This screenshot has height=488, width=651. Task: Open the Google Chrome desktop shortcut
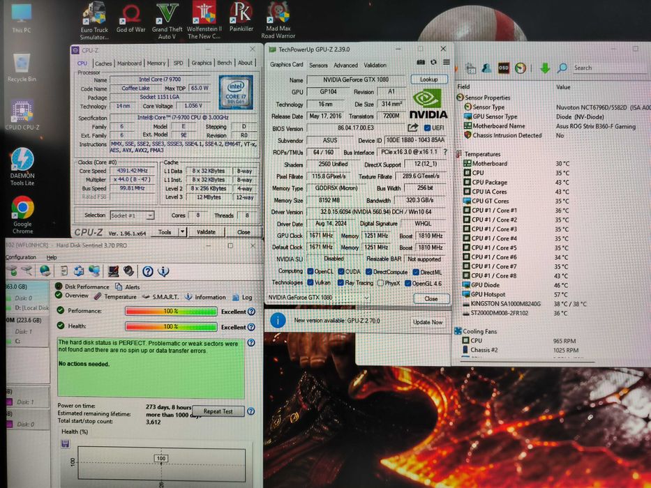(x=22, y=215)
